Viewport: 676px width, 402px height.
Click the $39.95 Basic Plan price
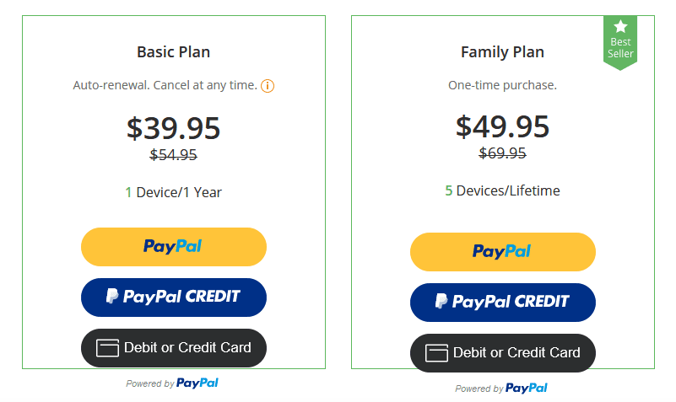click(x=173, y=128)
